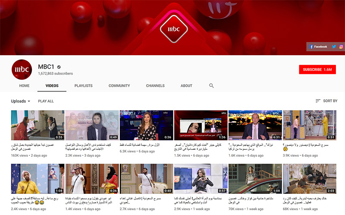Click the channel search magnifier icon

pos(211,85)
